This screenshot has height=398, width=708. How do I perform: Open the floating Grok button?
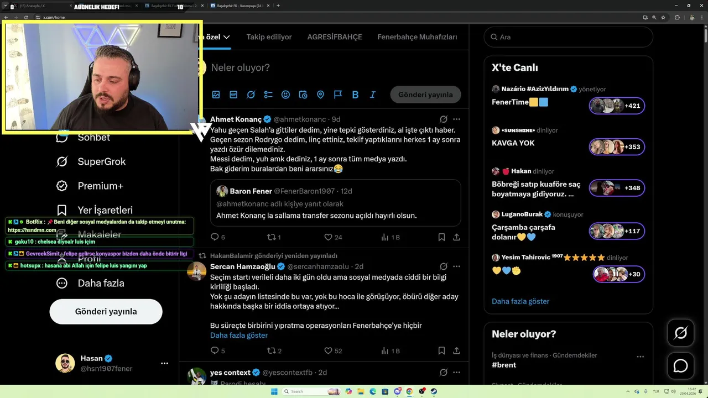(680, 333)
